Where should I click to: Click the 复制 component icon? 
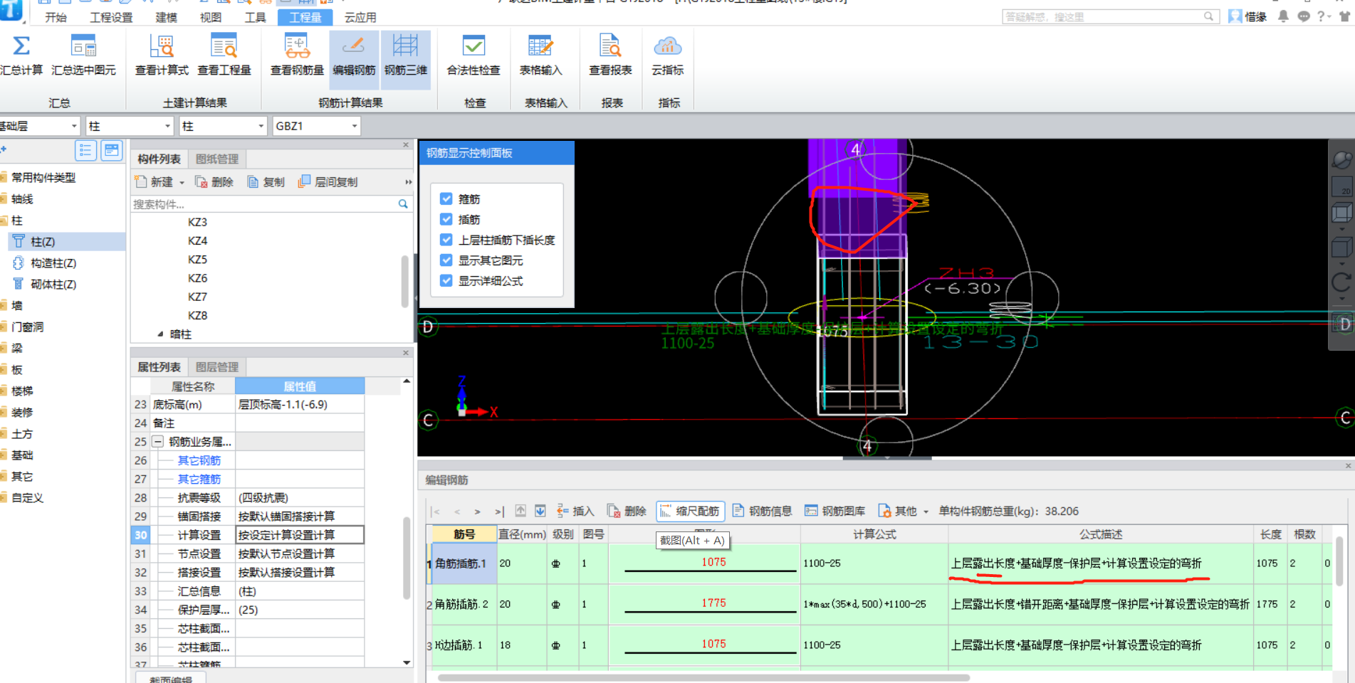click(253, 182)
